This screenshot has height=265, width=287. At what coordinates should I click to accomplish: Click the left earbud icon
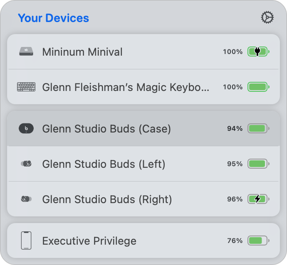pos(26,164)
